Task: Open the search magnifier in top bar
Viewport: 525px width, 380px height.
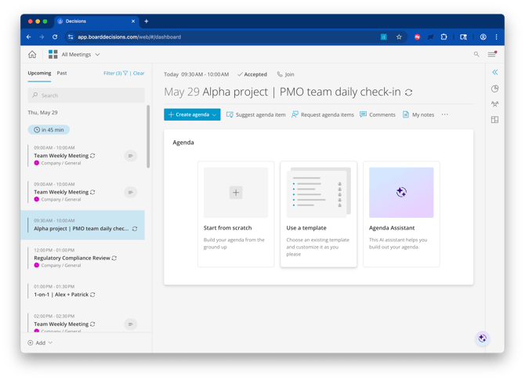Action: [476, 54]
